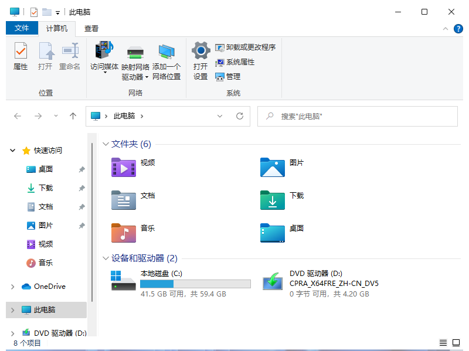Open the 文件 (File) menu tab
The width and height of the screenshot is (469, 351).
click(x=22, y=28)
